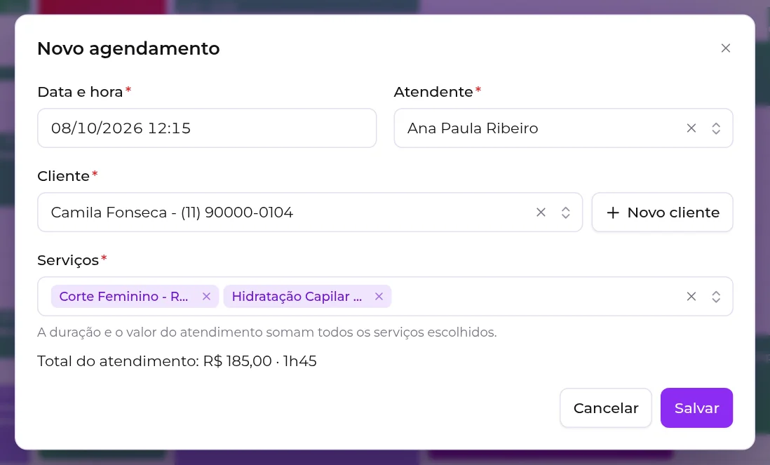
Task: Clear the selected Atendente Ana Paula Ribeiro
Action: [691, 128]
